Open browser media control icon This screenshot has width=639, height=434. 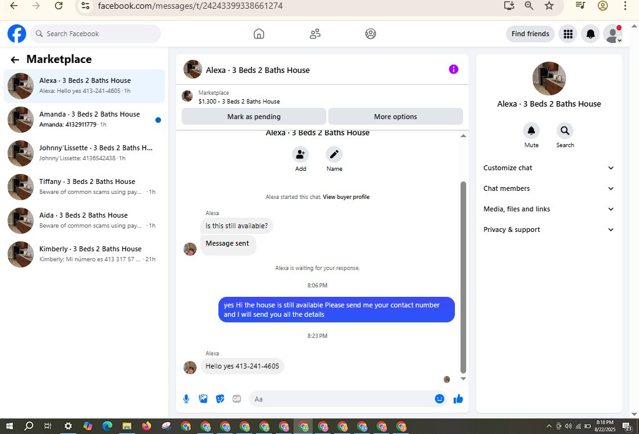click(580, 6)
